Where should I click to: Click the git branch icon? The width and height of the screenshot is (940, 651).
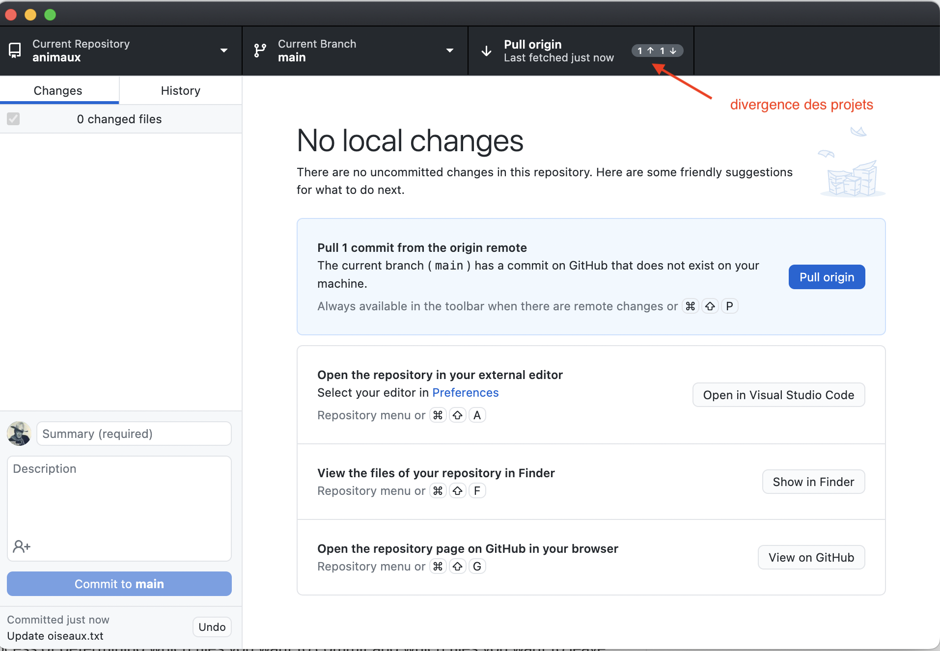[260, 51]
